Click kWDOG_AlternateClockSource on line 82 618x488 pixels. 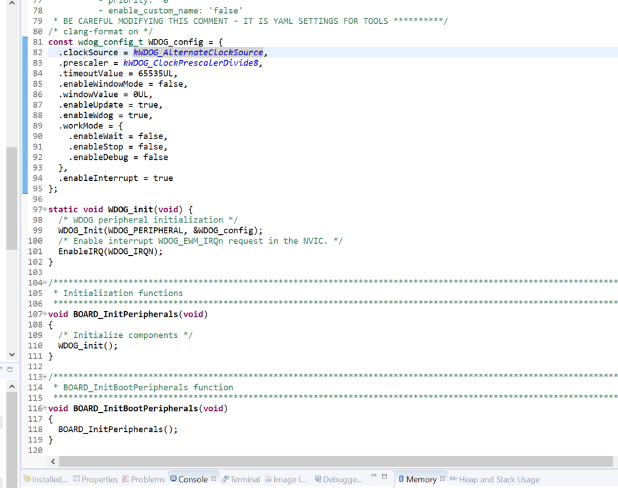click(198, 53)
